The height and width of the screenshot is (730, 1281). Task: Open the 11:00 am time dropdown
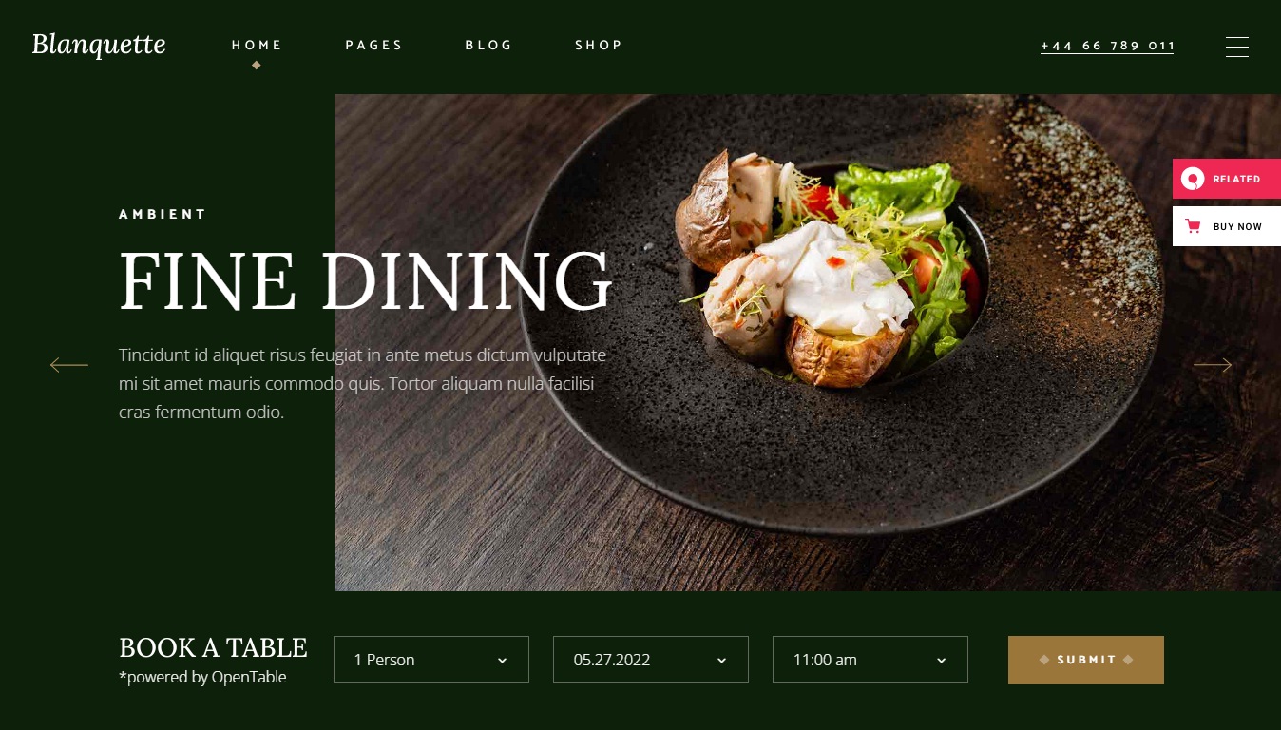(x=870, y=660)
